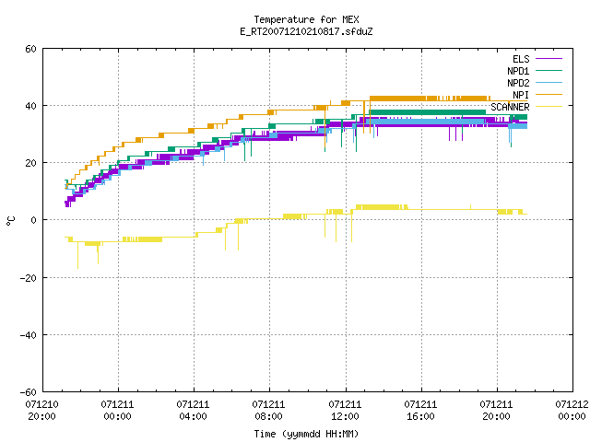Click the x-axis label 071212 00:00
Viewport: 590px width, 442px height.
(x=572, y=411)
